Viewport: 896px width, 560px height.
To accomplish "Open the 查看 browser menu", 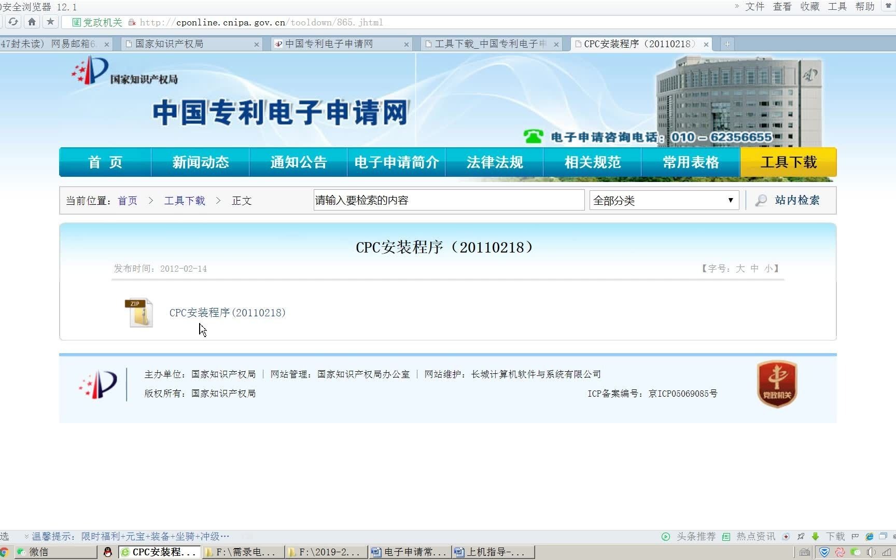I will click(782, 6).
